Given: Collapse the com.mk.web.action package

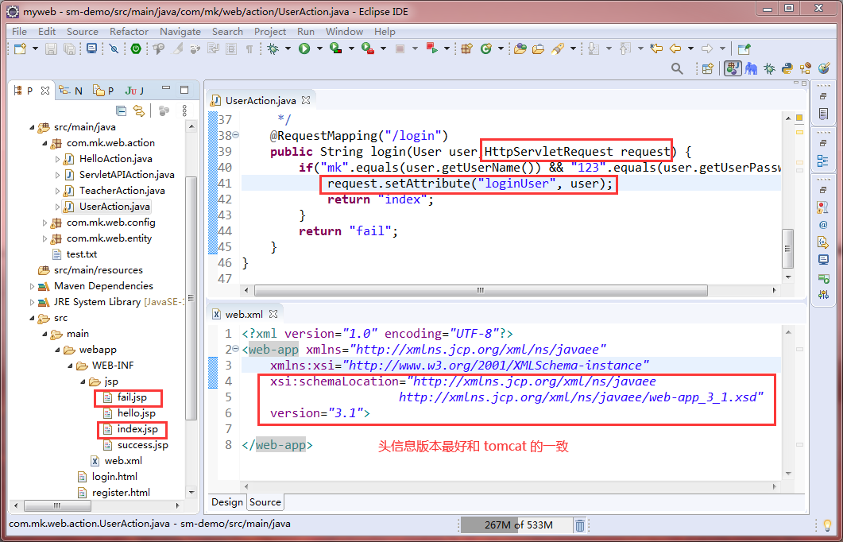Looking at the screenshot, I should click(45, 143).
